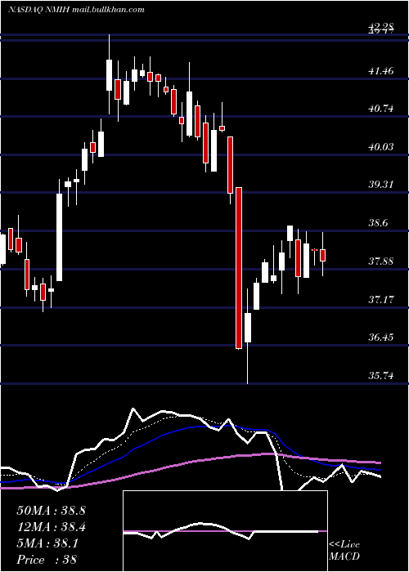The image size is (409, 572).
Task: Click the 5MA : 38.1 readout
Action: [x=47, y=543]
